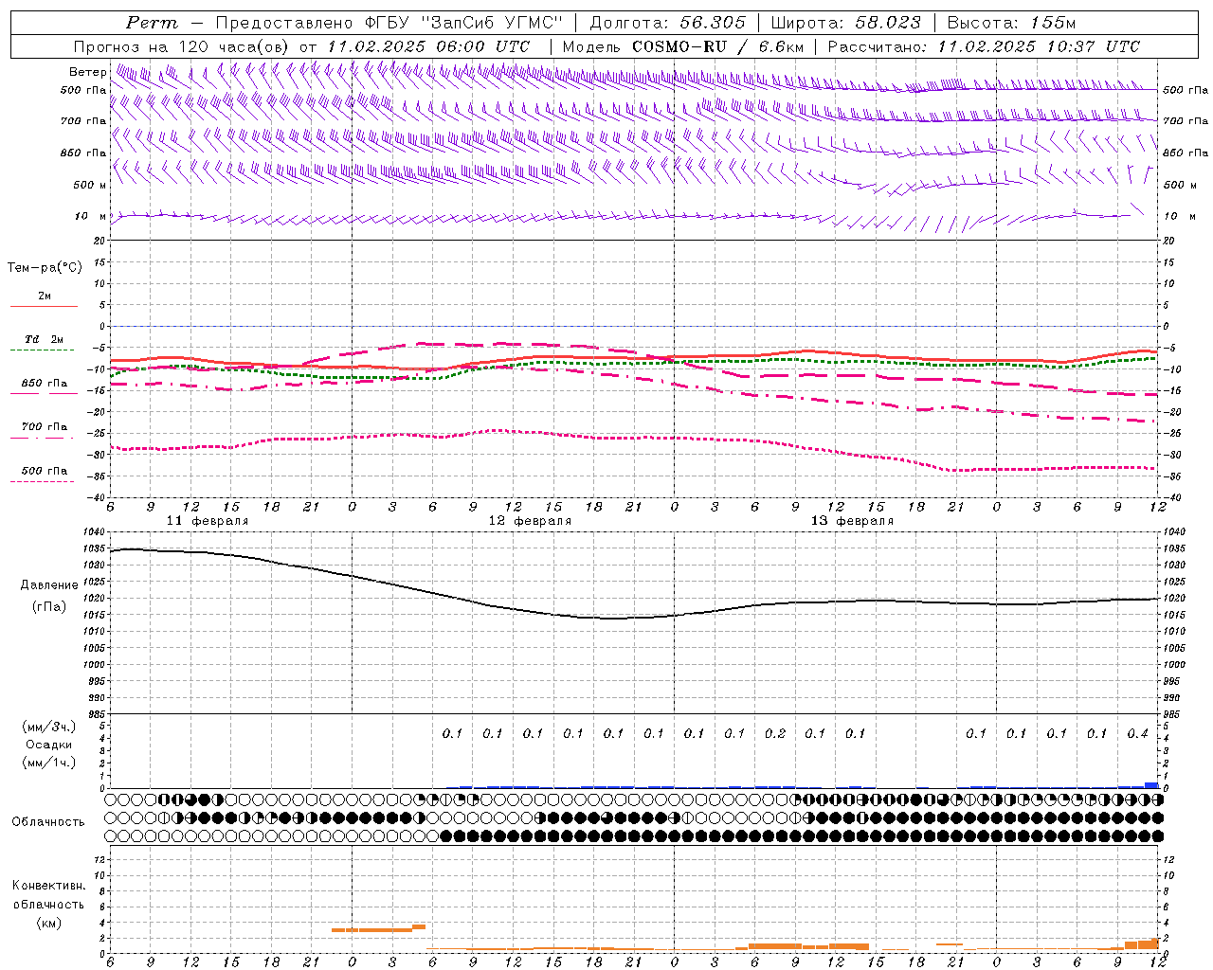Click the station name Perm in the header
Image resolution: width=1213 pixels, height=970 pixels.
coord(152,23)
